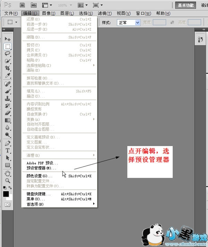Select the Zoom tool
This screenshot has height=247, width=208.
(7, 181)
